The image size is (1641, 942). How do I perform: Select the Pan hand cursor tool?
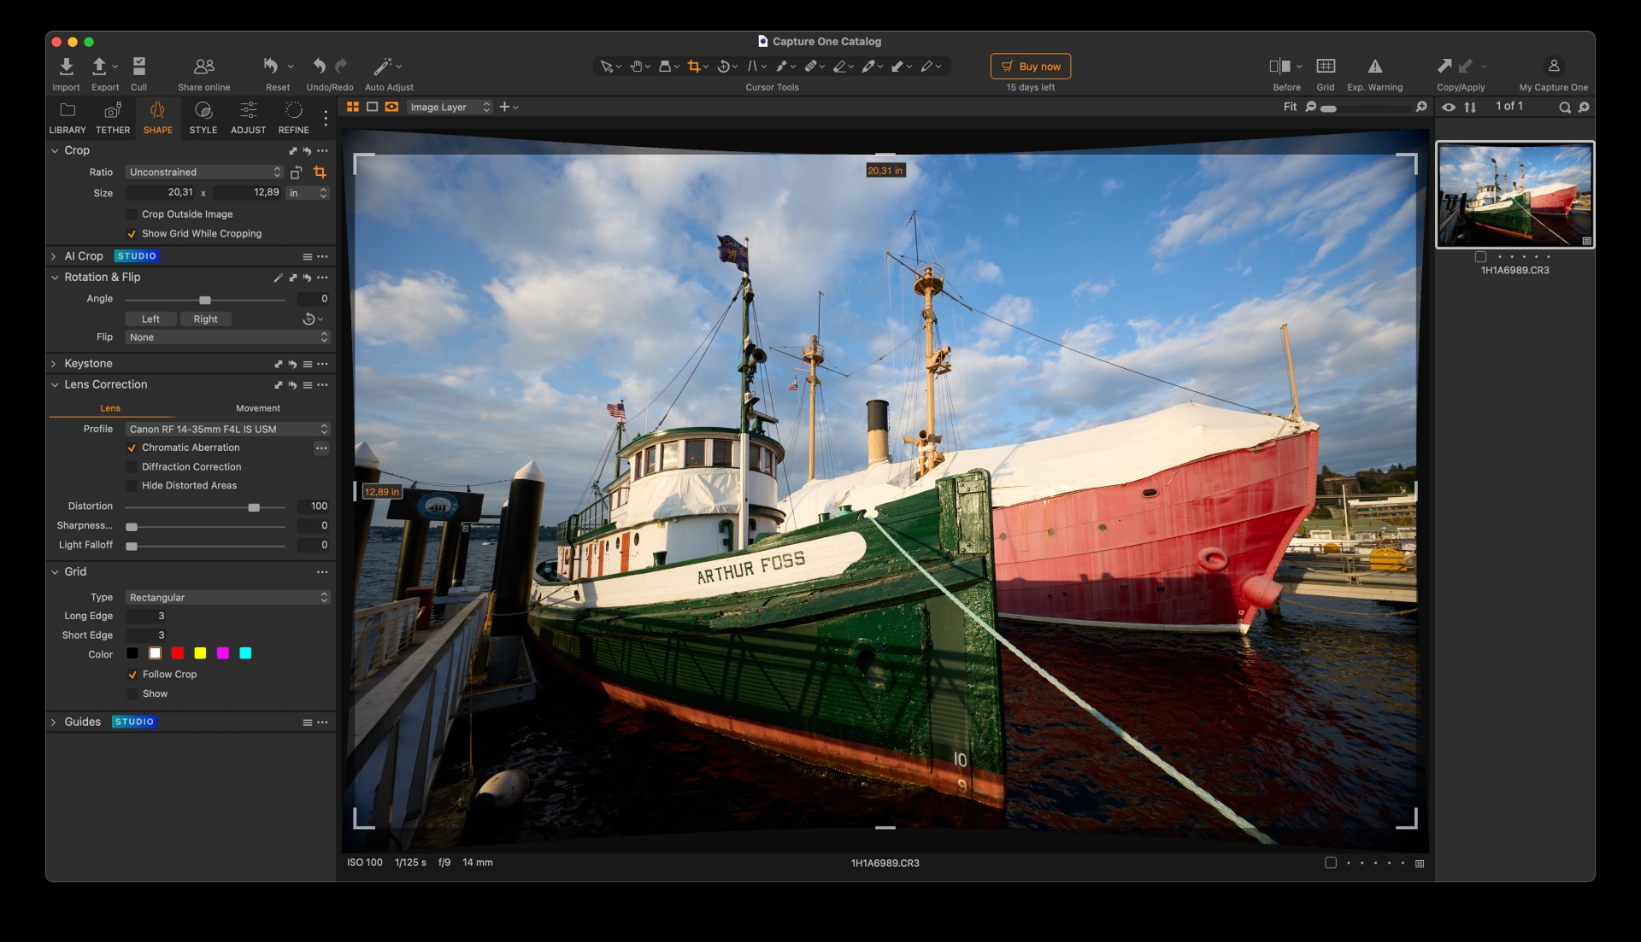(636, 67)
